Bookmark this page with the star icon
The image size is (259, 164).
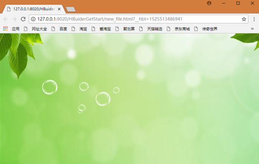coord(244,19)
